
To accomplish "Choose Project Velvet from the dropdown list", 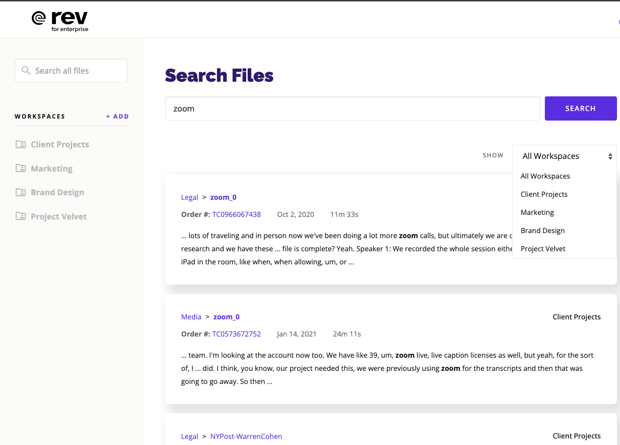I will 543,249.
